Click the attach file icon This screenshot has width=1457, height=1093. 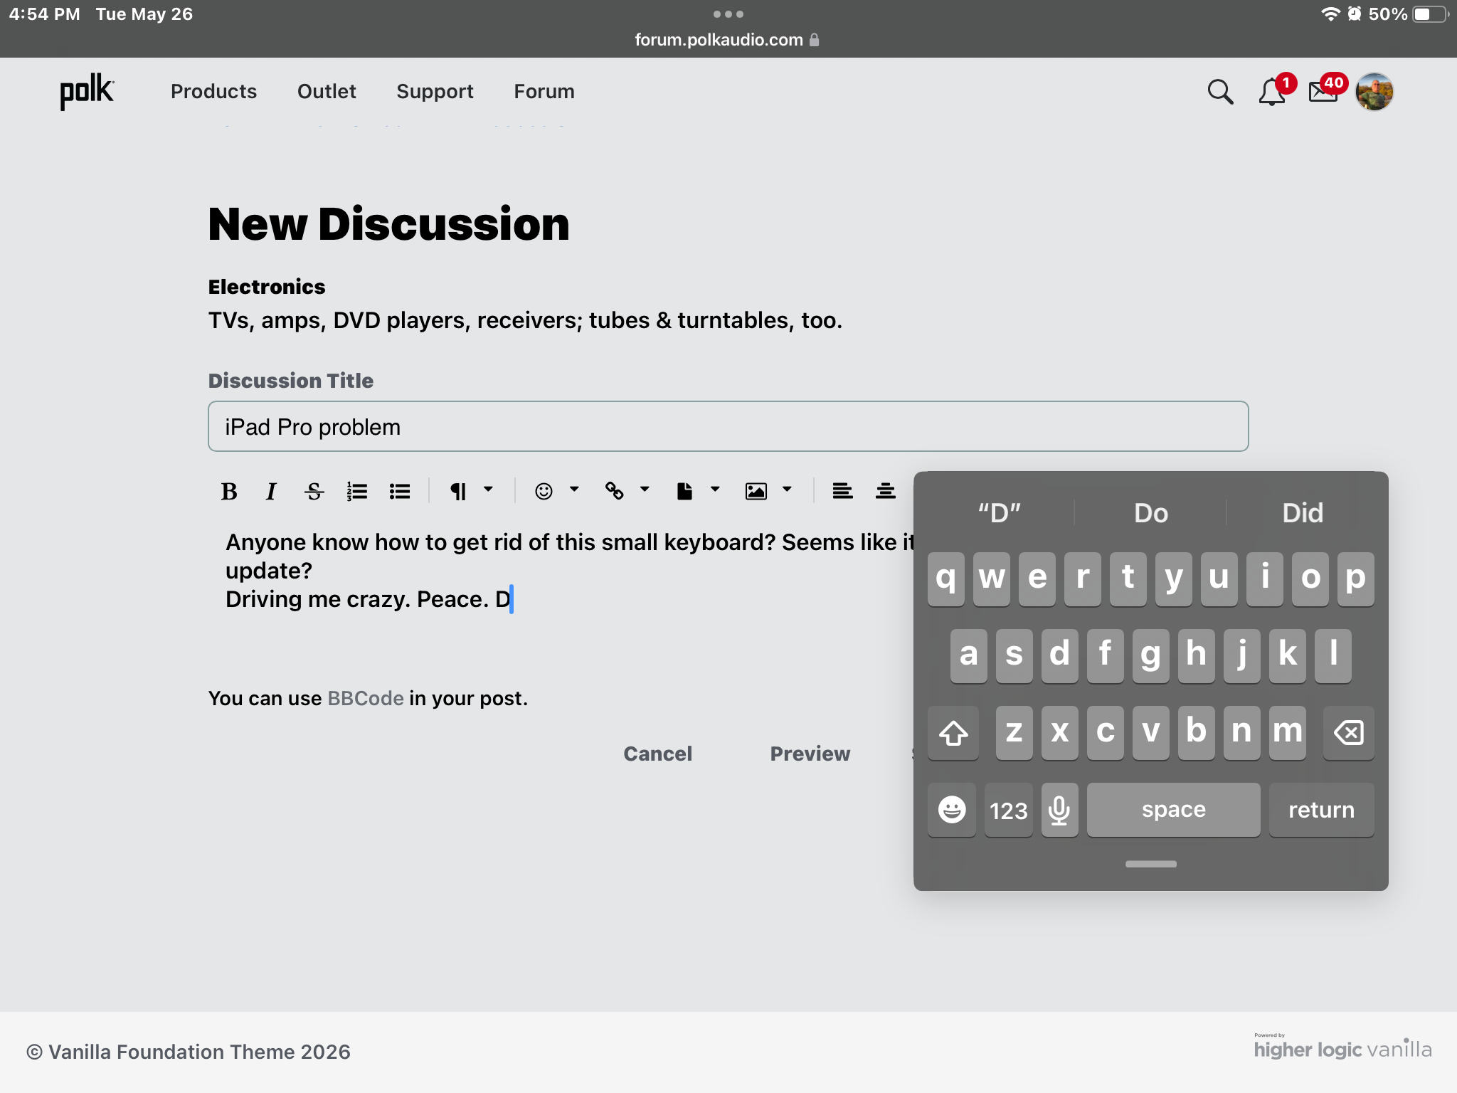click(684, 491)
